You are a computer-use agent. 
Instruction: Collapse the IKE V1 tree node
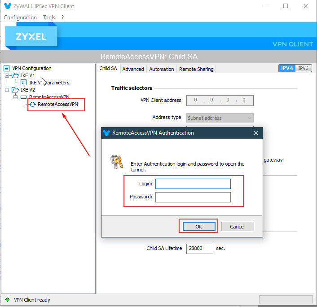coord(7,75)
